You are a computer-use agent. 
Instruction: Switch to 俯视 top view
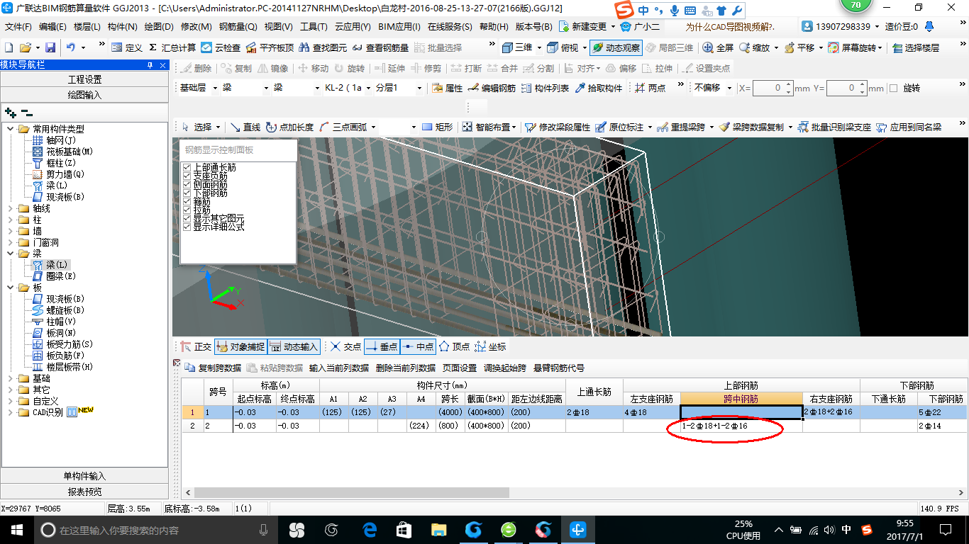pos(563,47)
